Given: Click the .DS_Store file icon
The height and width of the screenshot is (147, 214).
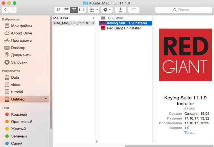Looking at the screenshot, I should 103,18.
